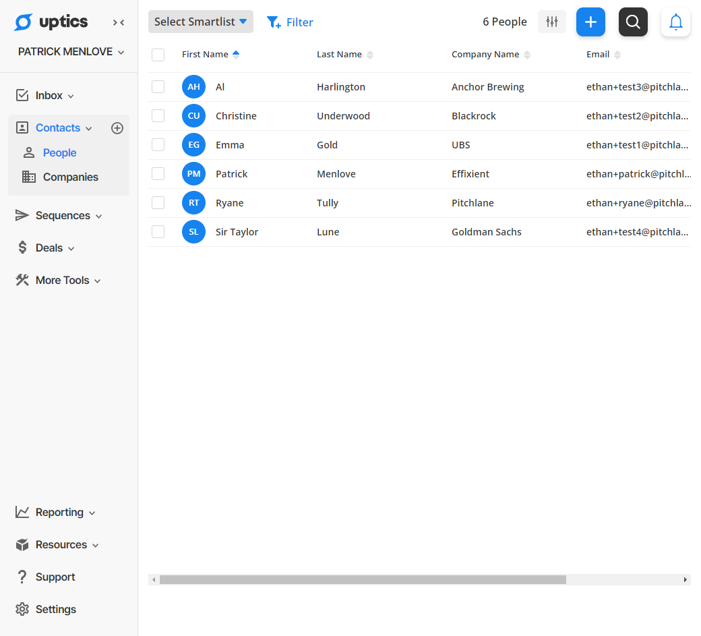The width and height of the screenshot is (701, 636).
Task: Open contact Christine's first name link
Action: (x=236, y=116)
